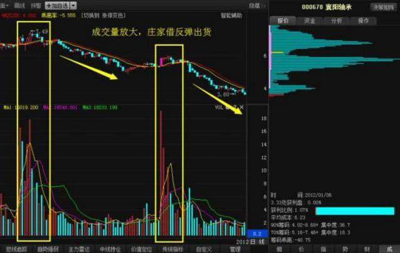The image size is (400, 253).
Task: Click the 决策矩阵 button
Action: pos(384,7)
